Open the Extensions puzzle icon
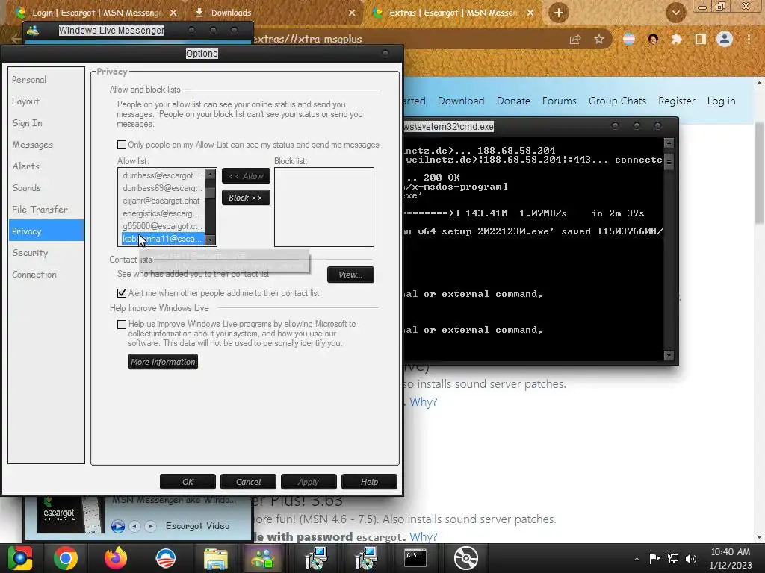 676,39
